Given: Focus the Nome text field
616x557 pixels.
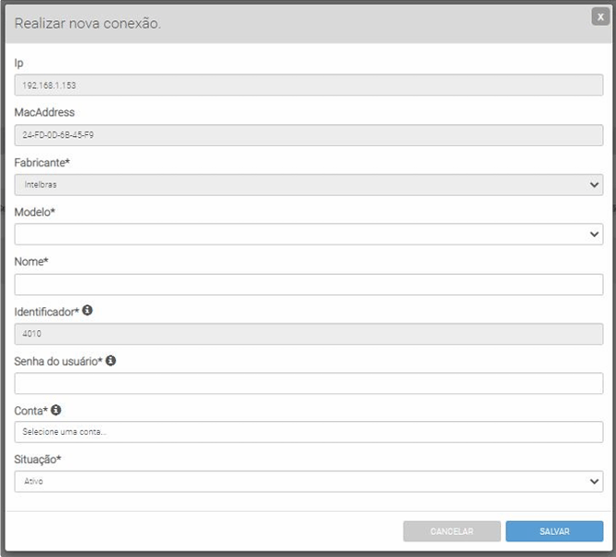Looking at the screenshot, I should 309,284.
